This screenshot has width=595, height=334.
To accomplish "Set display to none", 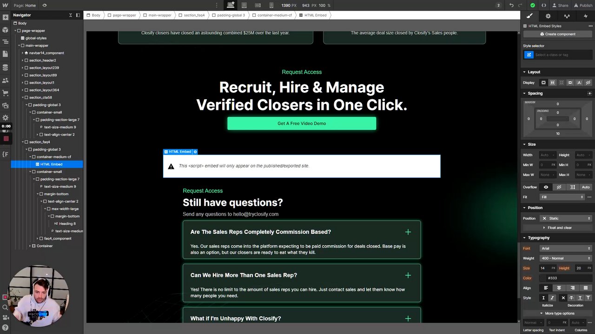I will (588, 83).
